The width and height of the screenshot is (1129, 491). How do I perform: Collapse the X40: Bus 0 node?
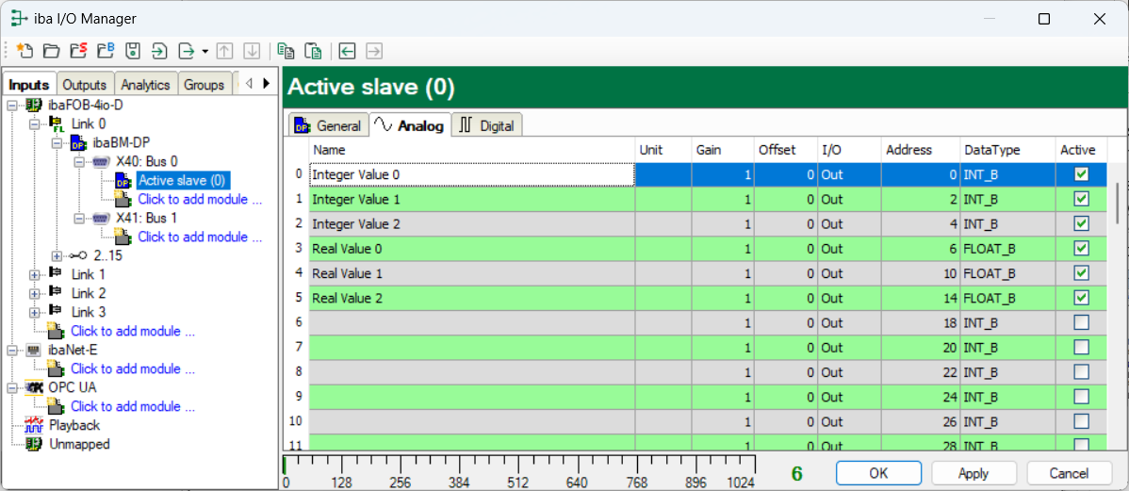[80, 161]
